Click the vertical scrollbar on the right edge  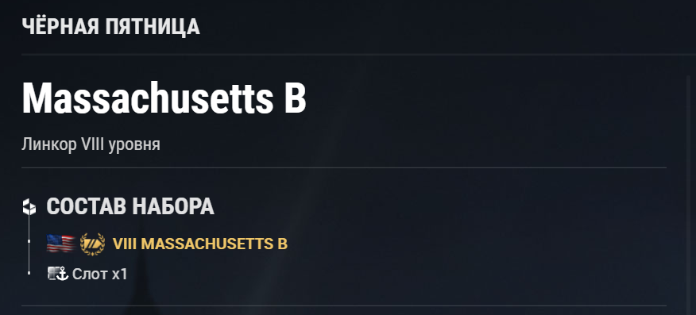click(x=689, y=195)
